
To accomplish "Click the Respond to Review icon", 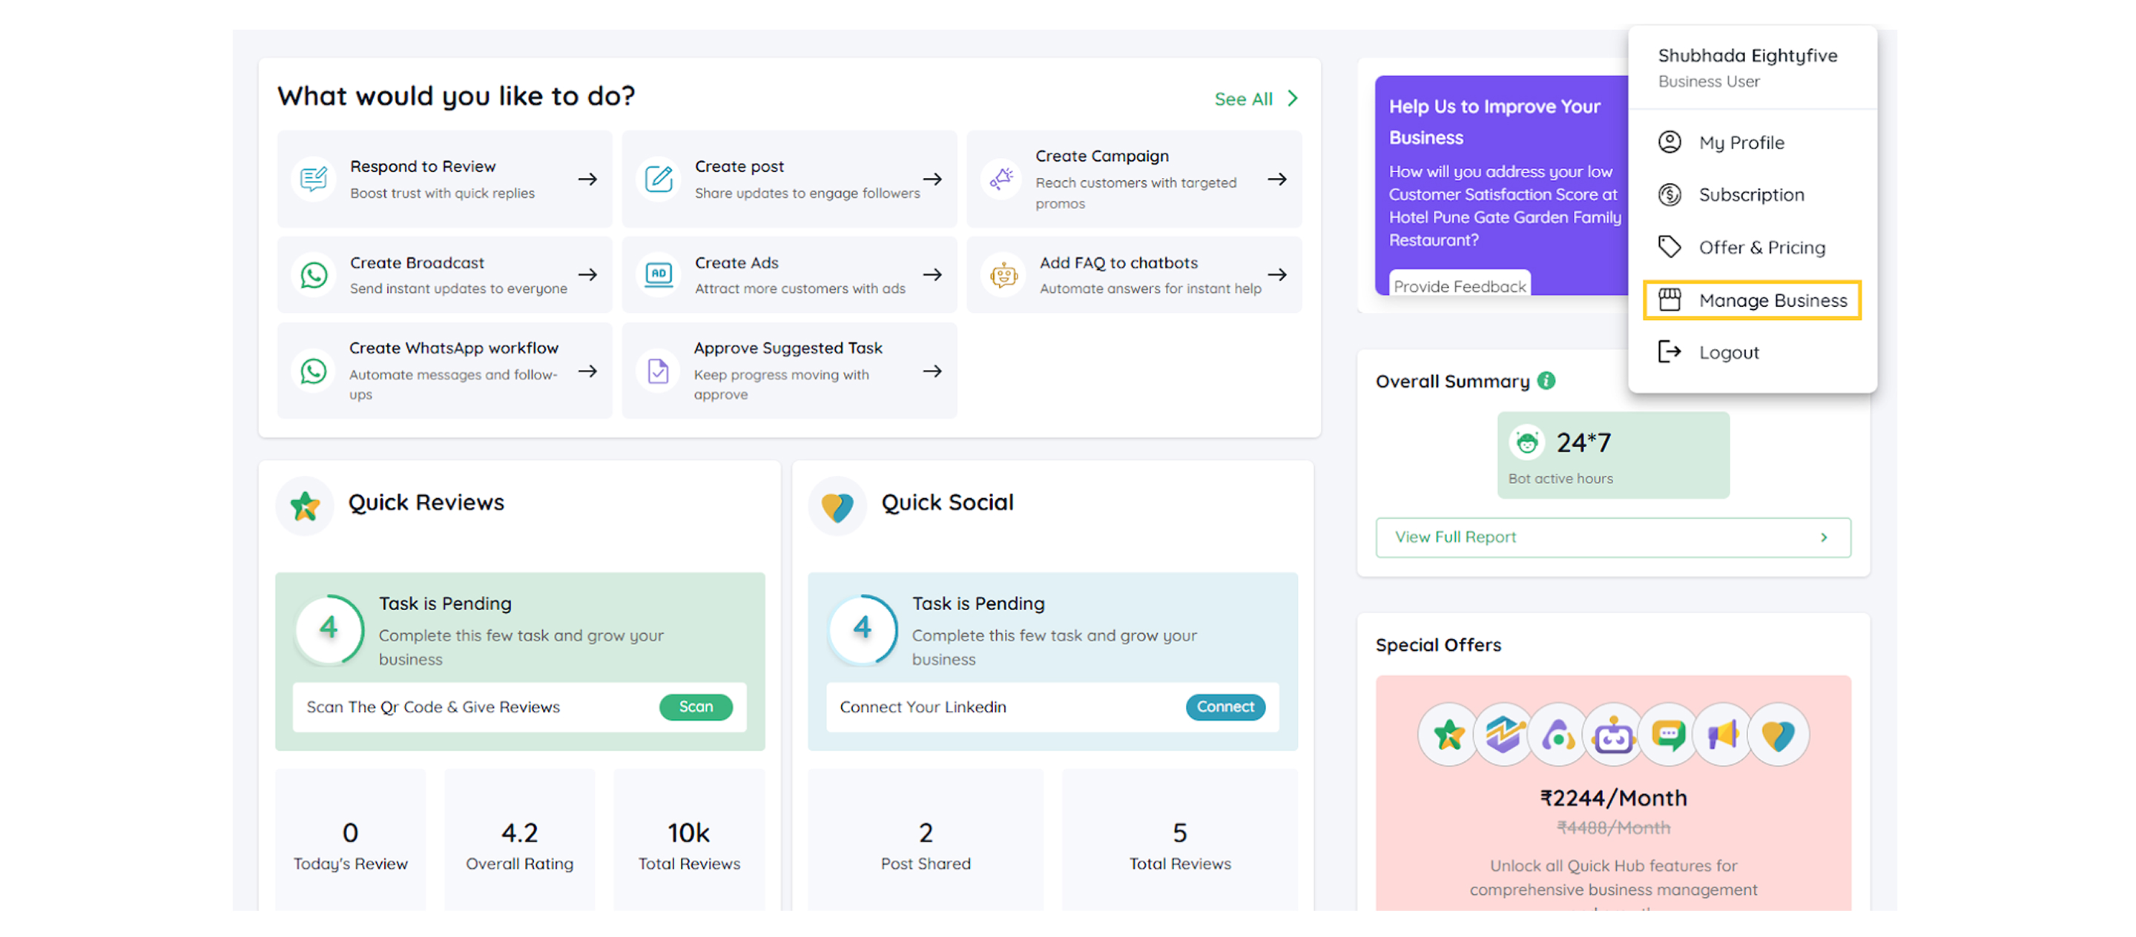I will coord(314,179).
